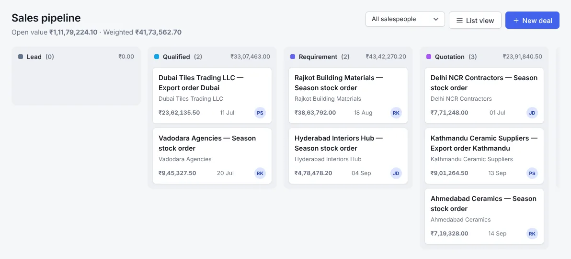This screenshot has height=259, width=571.
Task: Click the Requirement stage color square
Action: [293, 57]
